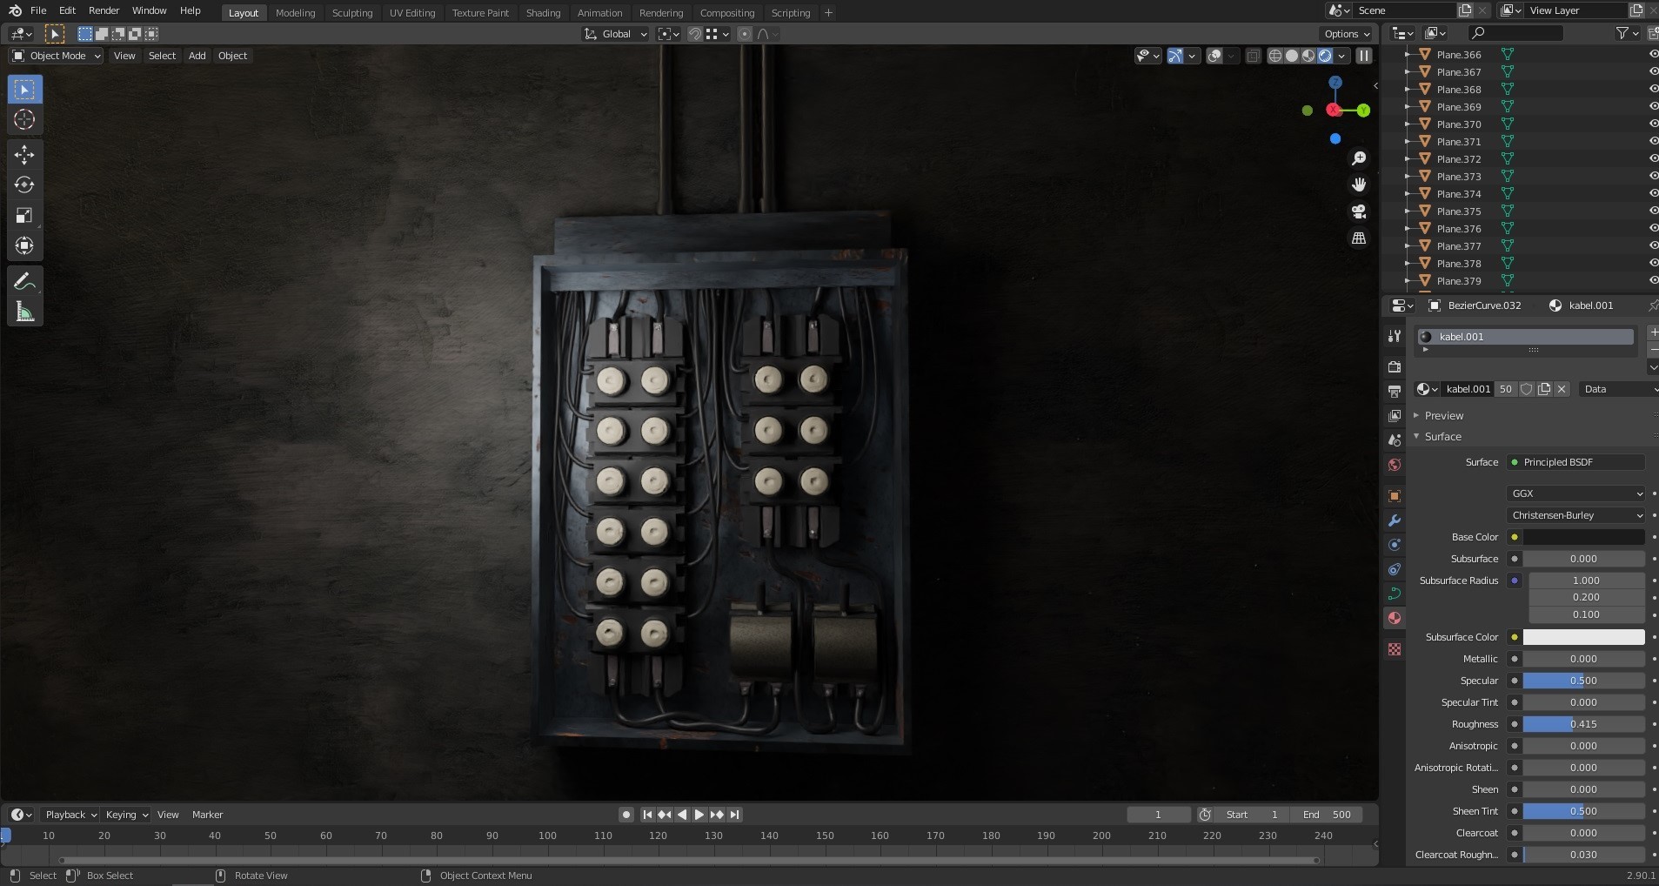Click the camera view icon
The image size is (1659, 886).
coord(1359,211)
